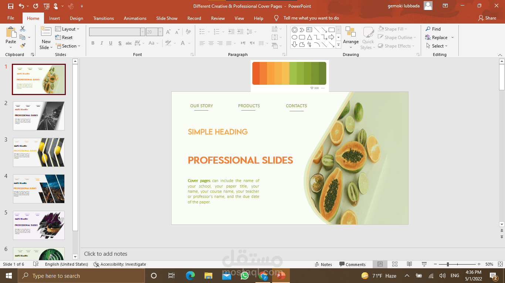
Task: Toggle the Comments pane button
Action: 352,264
